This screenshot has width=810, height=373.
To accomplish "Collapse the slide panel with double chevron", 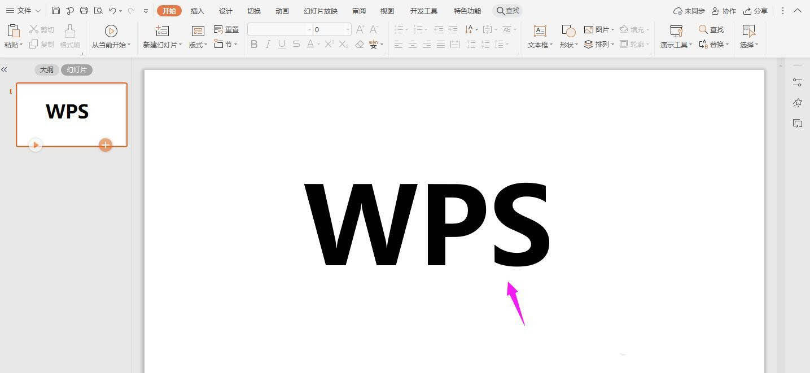I will tap(4, 70).
